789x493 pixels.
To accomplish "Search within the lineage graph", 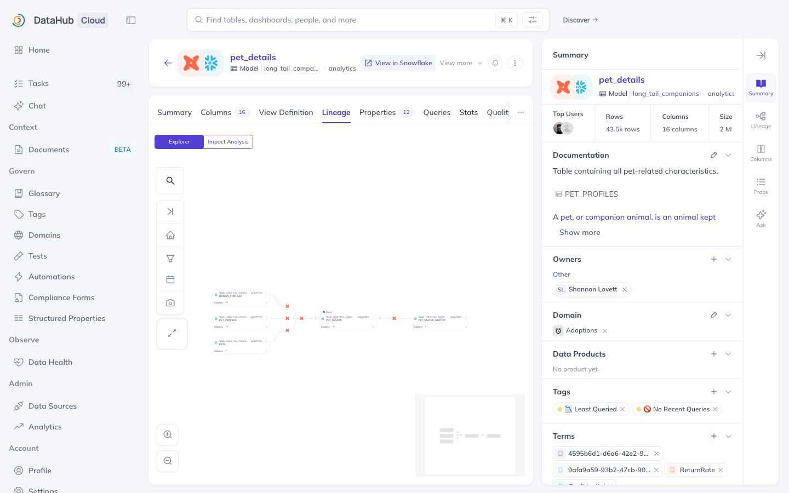I will (170, 181).
